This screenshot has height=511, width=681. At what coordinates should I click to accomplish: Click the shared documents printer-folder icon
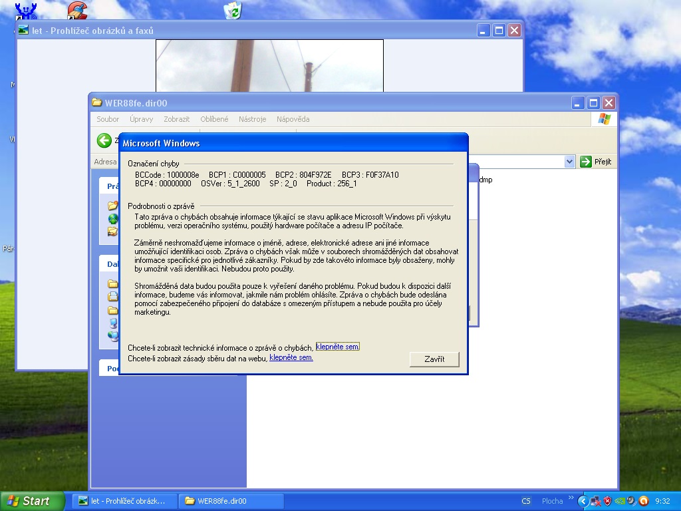click(113, 297)
